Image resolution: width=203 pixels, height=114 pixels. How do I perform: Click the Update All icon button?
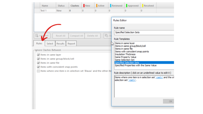[x=107, y=36]
